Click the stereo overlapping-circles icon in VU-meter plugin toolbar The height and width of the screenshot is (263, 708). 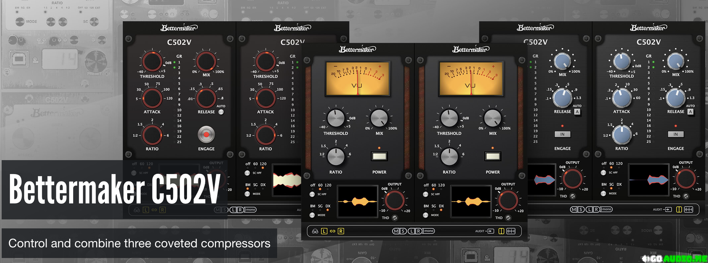315,231
